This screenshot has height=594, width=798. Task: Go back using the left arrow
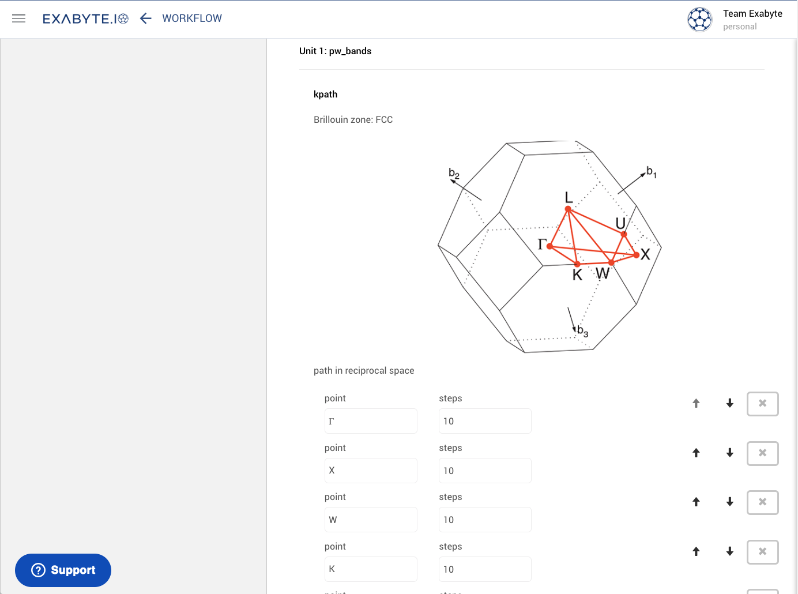tap(146, 18)
